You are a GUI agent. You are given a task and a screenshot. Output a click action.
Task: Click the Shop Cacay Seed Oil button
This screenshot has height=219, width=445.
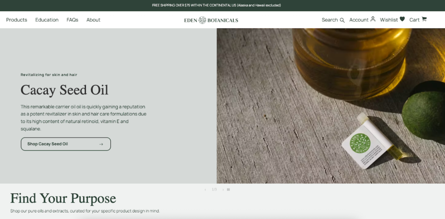[x=66, y=144]
